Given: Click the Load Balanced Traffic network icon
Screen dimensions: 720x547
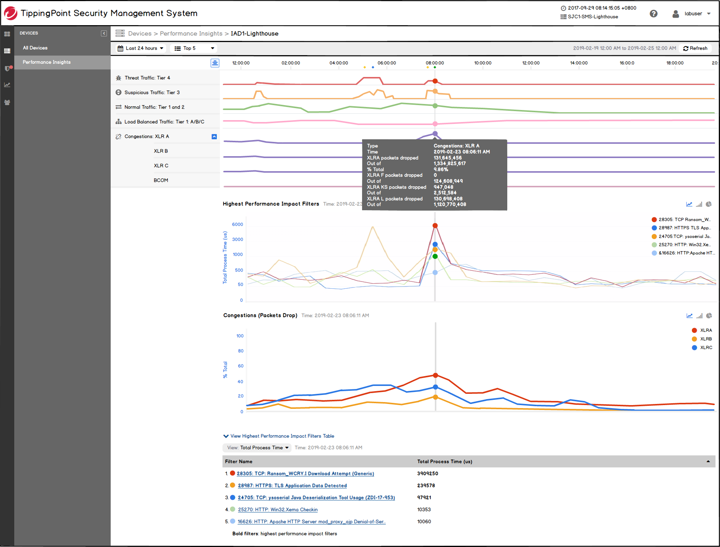Looking at the screenshot, I should click(119, 122).
